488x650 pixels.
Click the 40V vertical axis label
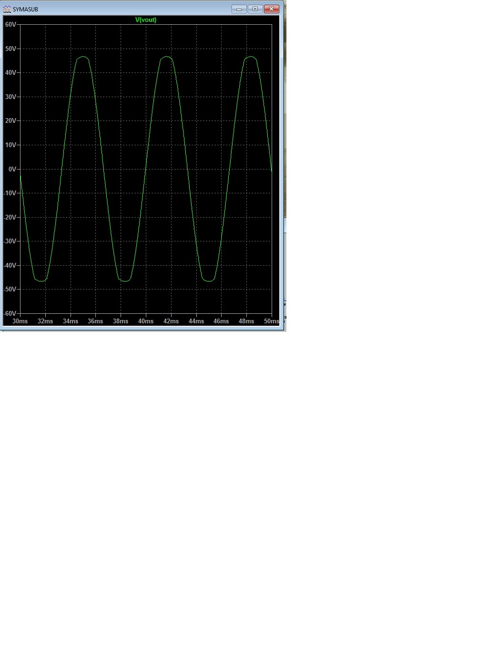tap(11, 72)
